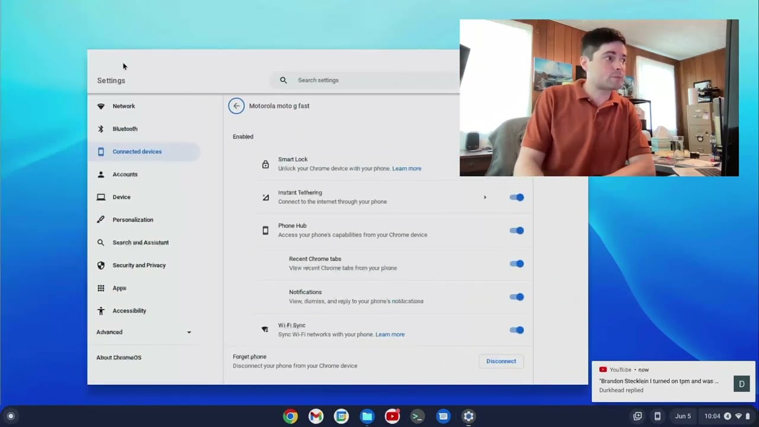Open the YouTube notification from Durkhead

point(674,381)
